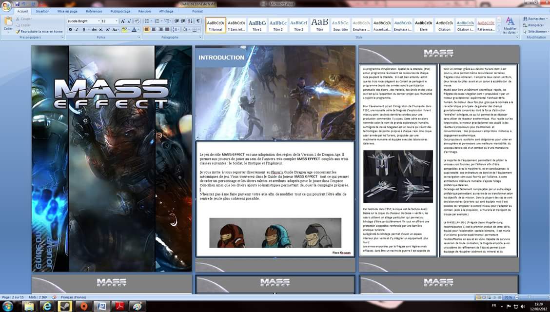Open Adobe Reader from the taskbar
Image resolution: width=550 pixels, height=312 pixels.
[x=120, y=306]
